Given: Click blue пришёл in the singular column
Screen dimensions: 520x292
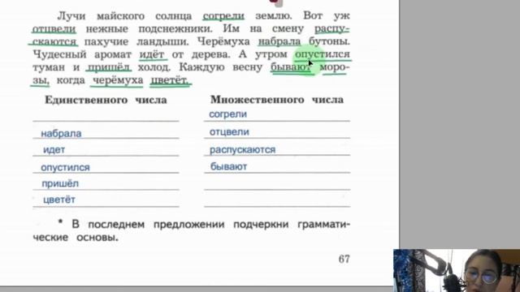Looking at the screenshot, I should [x=60, y=183].
